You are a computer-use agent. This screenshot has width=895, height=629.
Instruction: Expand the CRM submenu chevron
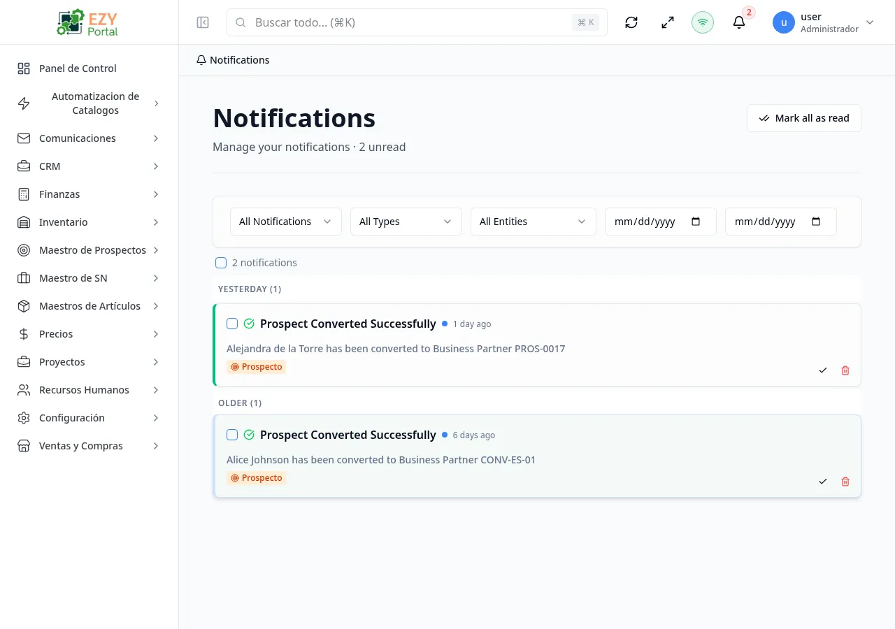click(156, 166)
